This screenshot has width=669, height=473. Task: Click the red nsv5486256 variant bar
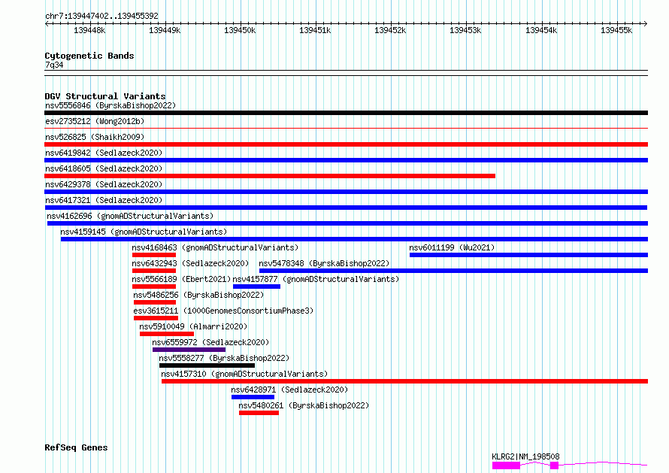click(154, 302)
